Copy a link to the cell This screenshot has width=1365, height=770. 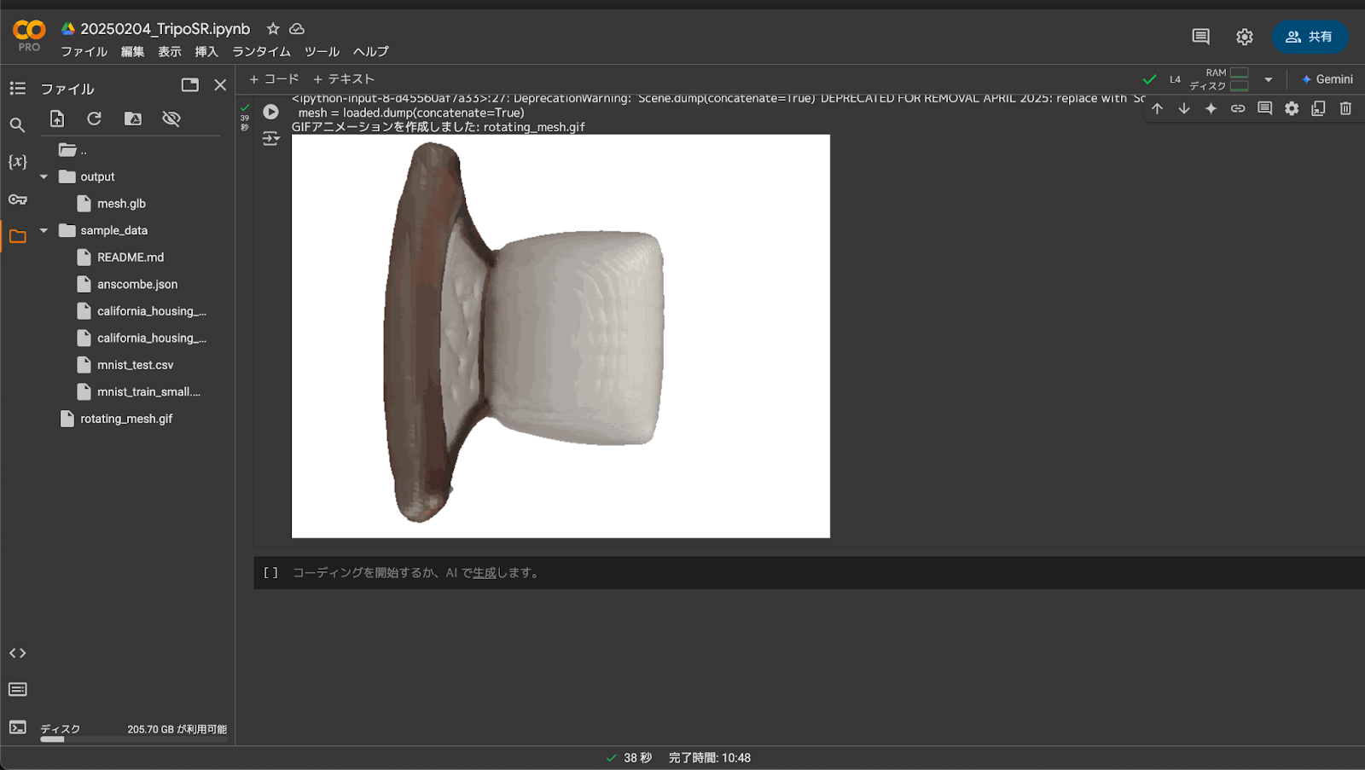pyautogui.click(x=1238, y=108)
